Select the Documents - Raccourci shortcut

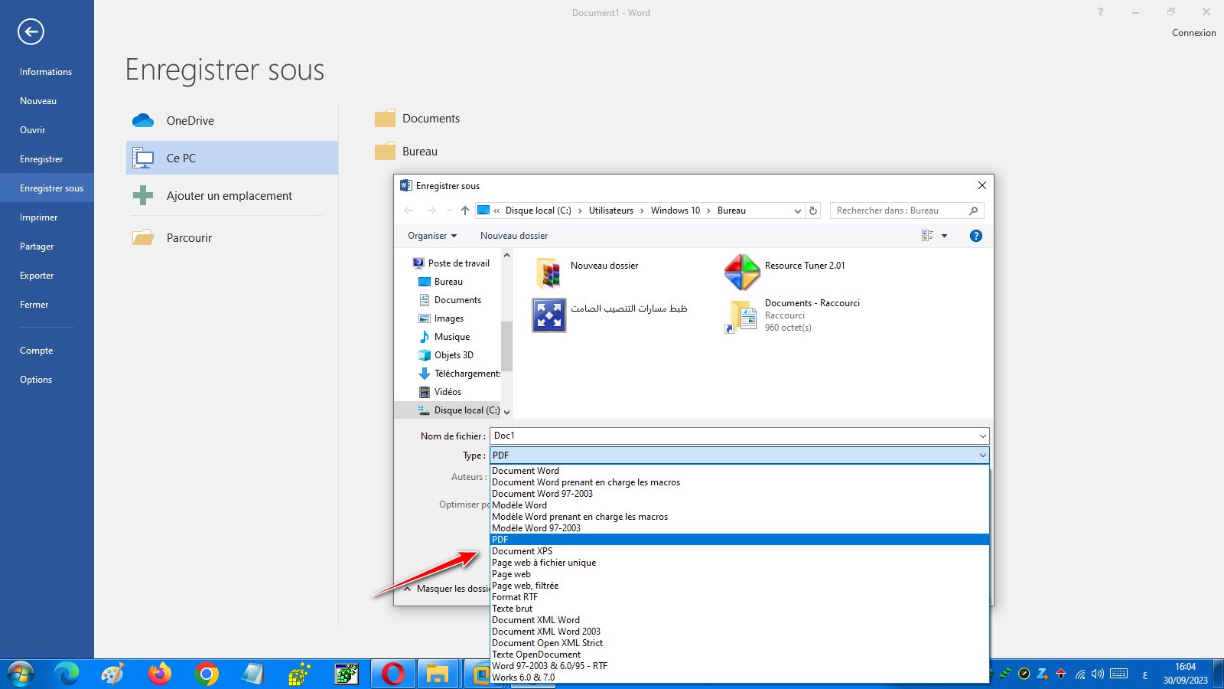click(793, 315)
